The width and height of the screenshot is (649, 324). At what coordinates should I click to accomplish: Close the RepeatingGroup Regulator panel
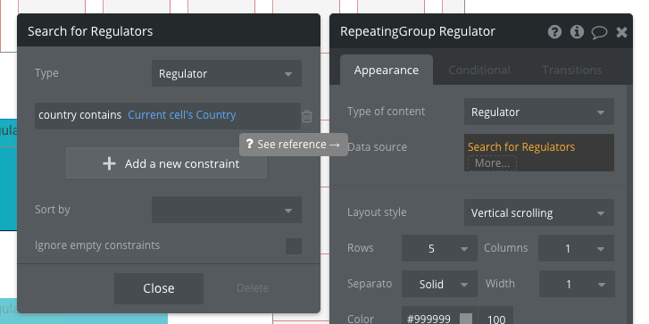(x=621, y=32)
